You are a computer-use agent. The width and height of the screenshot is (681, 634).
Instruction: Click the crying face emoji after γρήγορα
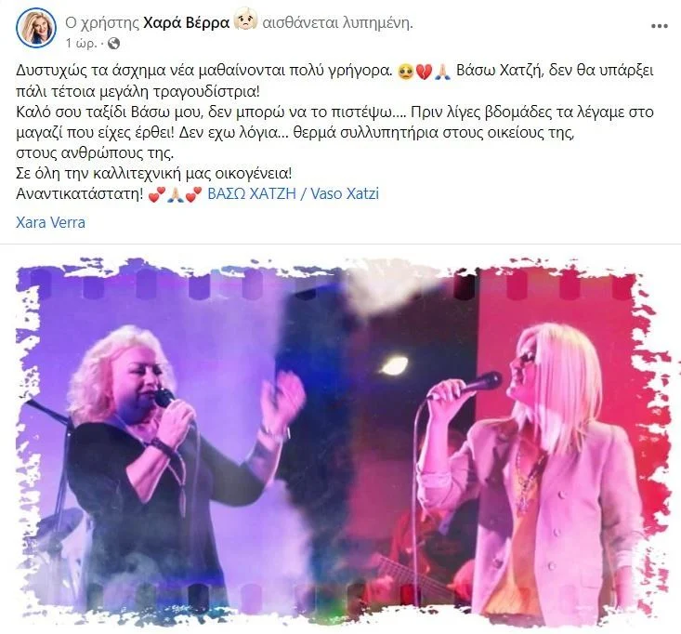[x=405, y=72]
